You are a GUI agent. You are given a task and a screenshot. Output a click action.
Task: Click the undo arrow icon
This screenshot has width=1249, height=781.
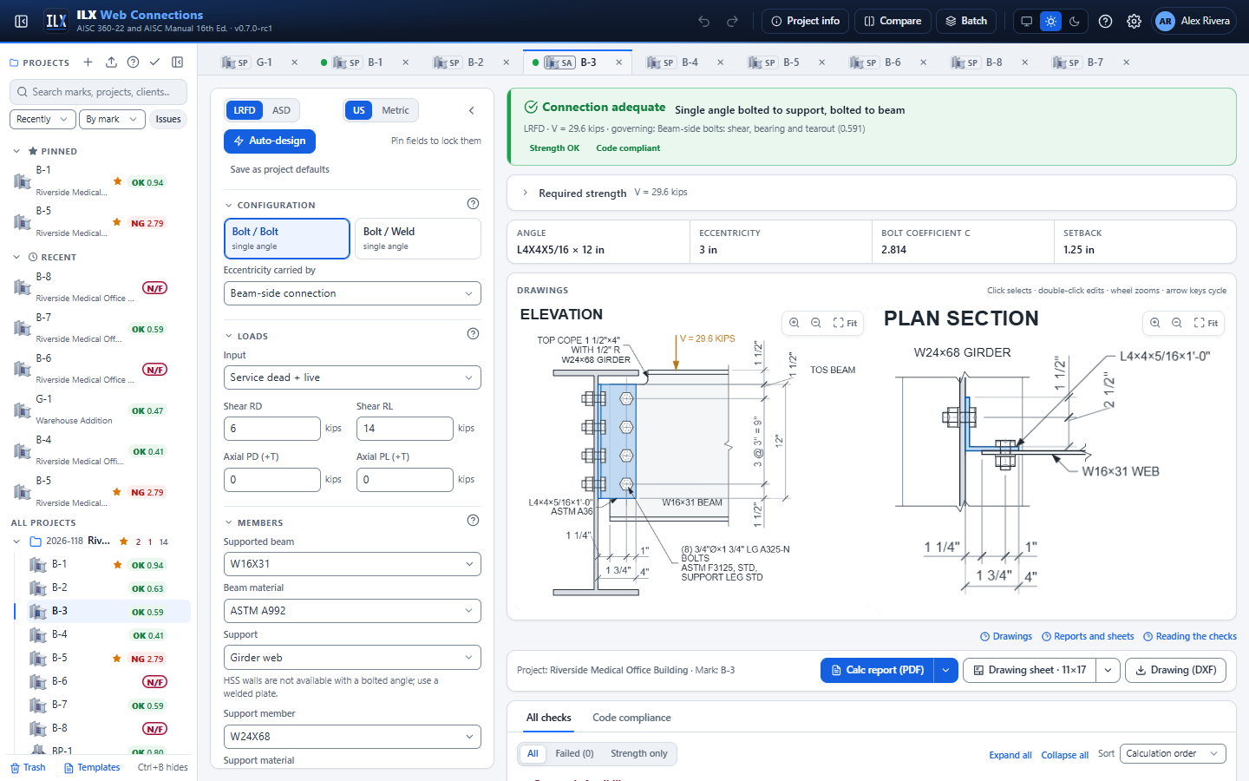[704, 21]
